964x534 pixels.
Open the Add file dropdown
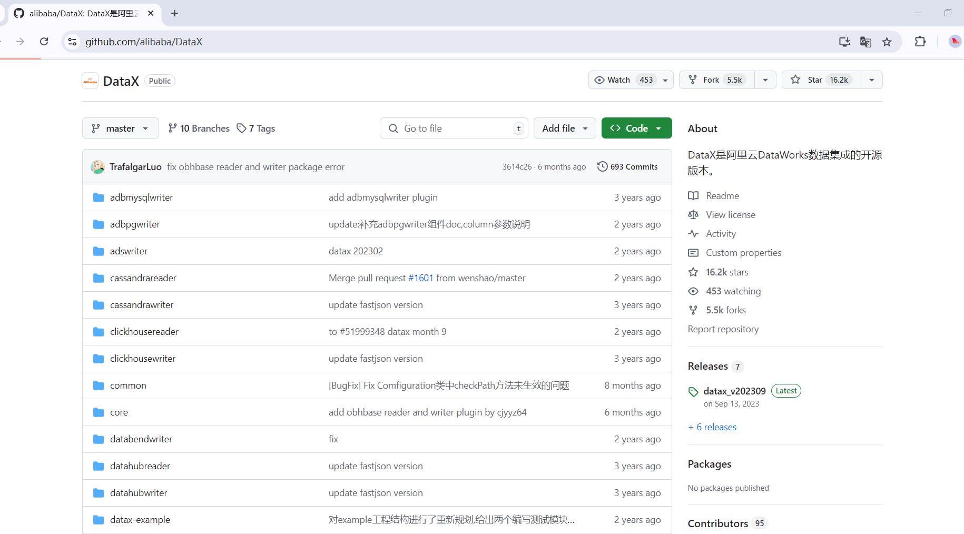click(x=565, y=128)
